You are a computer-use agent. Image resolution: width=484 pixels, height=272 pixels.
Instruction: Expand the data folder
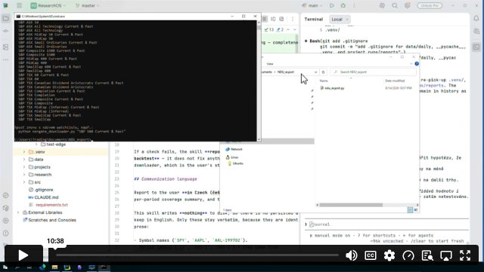(24, 159)
